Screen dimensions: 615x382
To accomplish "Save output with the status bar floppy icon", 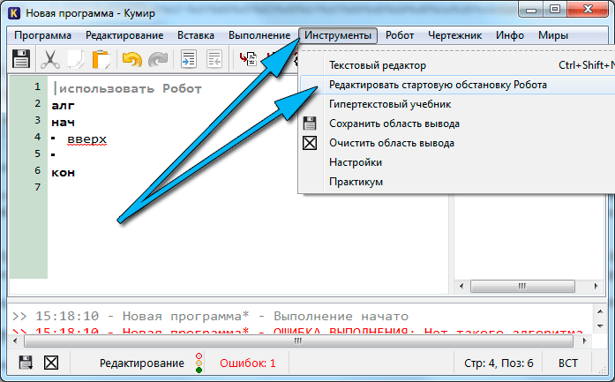I will click(26, 363).
